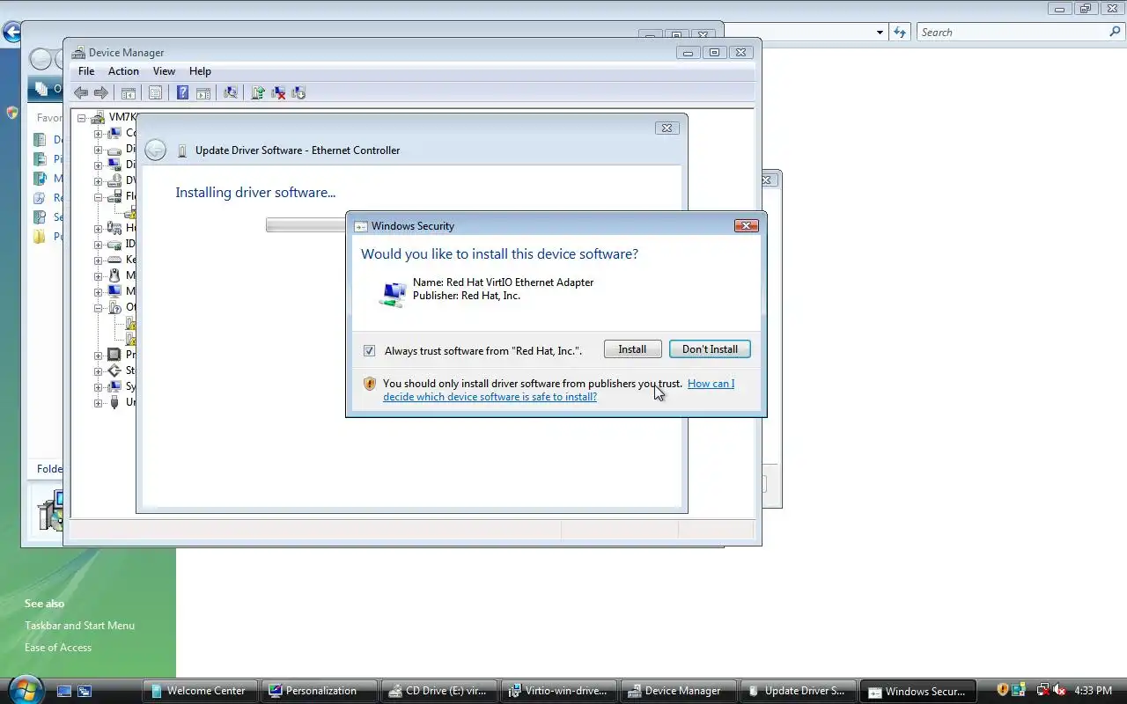Click 'Name: Red Hat VirtIO Ethernet Adapter' text

pos(503,282)
